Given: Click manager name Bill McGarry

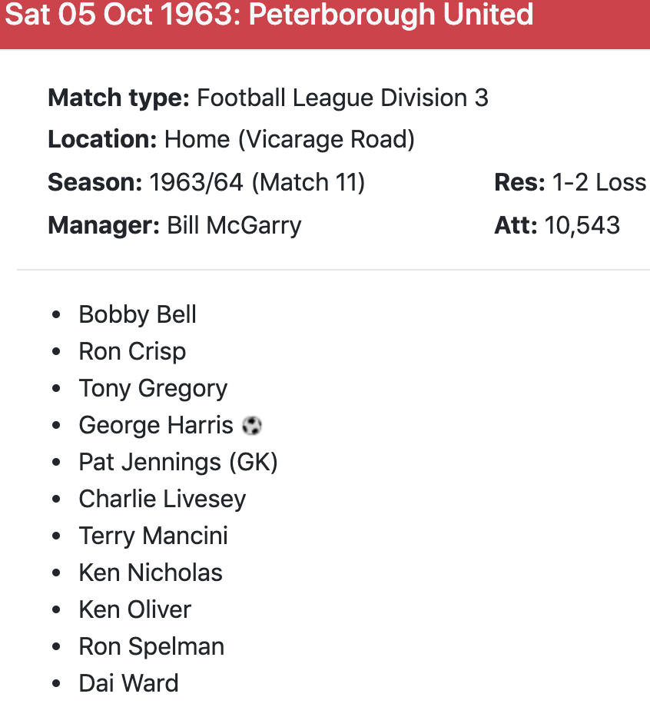Looking at the screenshot, I should tap(234, 225).
